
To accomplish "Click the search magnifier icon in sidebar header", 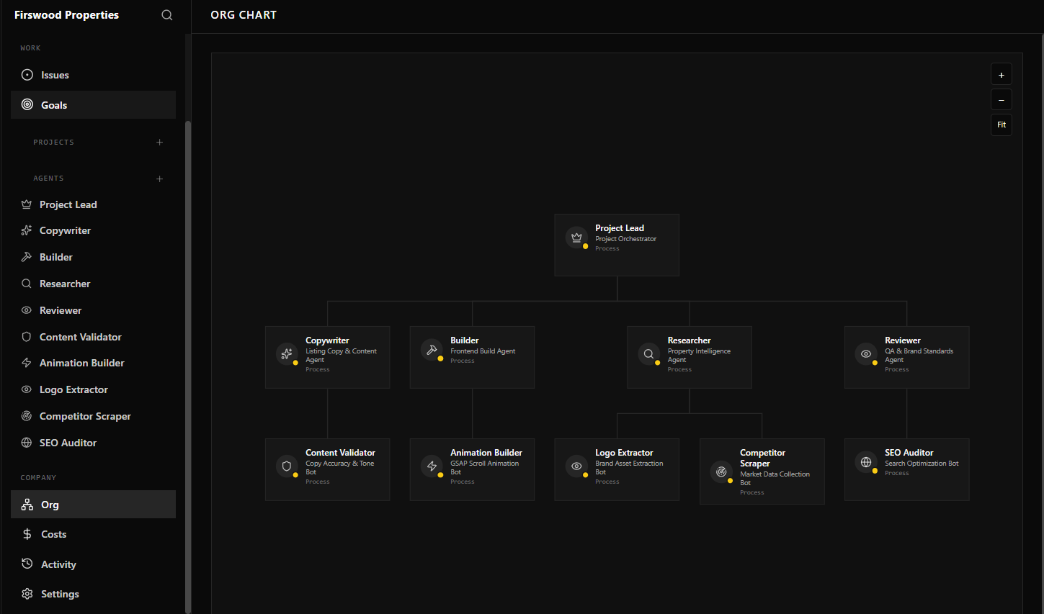I will click(x=167, y=15).
